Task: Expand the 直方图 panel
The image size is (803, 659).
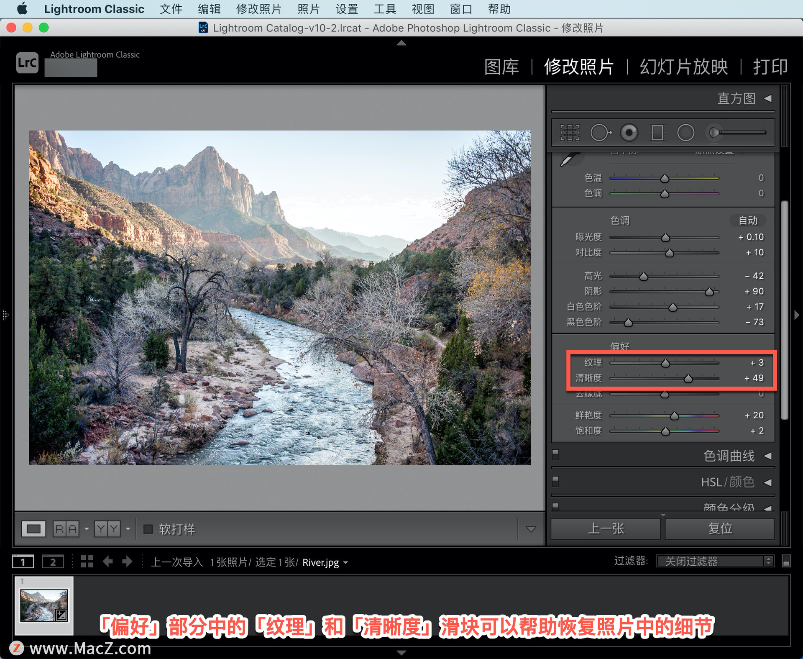Action: coord(768,98)
